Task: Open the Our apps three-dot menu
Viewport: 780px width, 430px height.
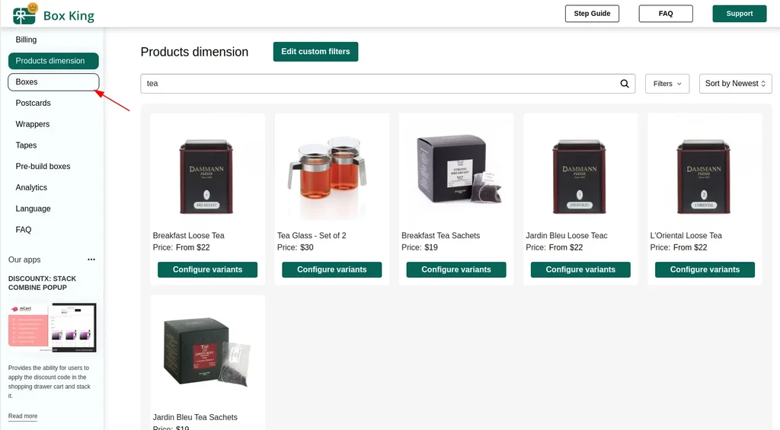Action: (91, 260)
